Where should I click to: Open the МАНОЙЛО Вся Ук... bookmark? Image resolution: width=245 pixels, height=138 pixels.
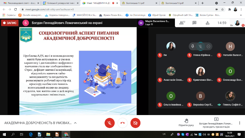click(x=84, y=15)
